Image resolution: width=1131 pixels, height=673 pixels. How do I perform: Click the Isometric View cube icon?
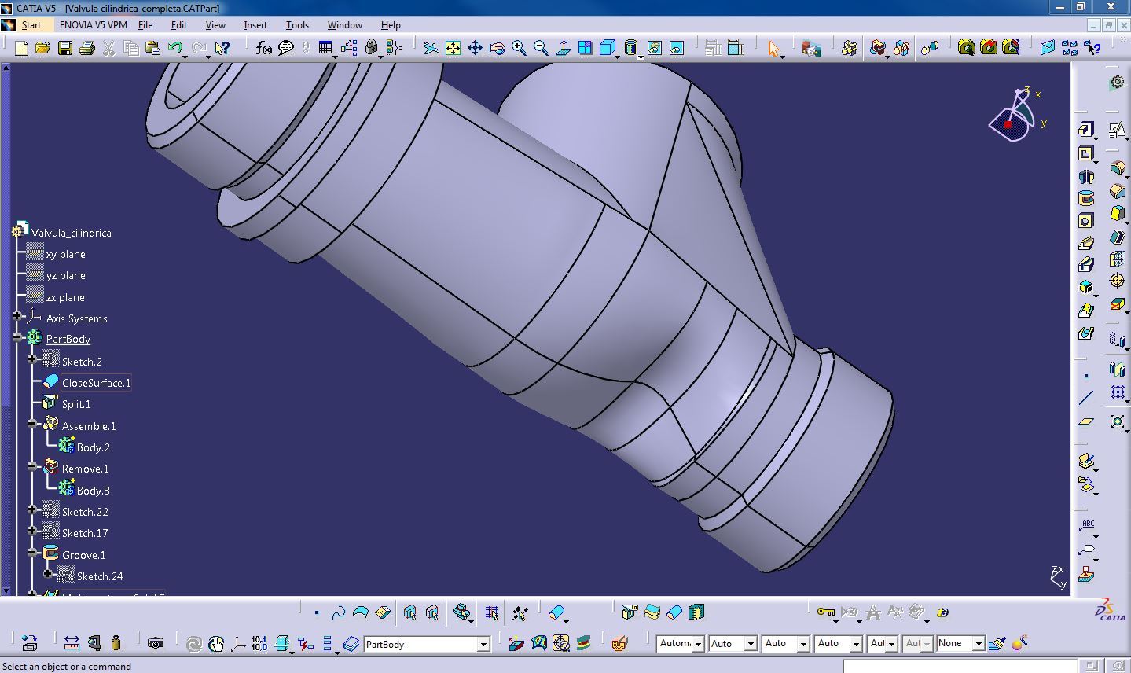pyautogui.click(x=608, y=49)
